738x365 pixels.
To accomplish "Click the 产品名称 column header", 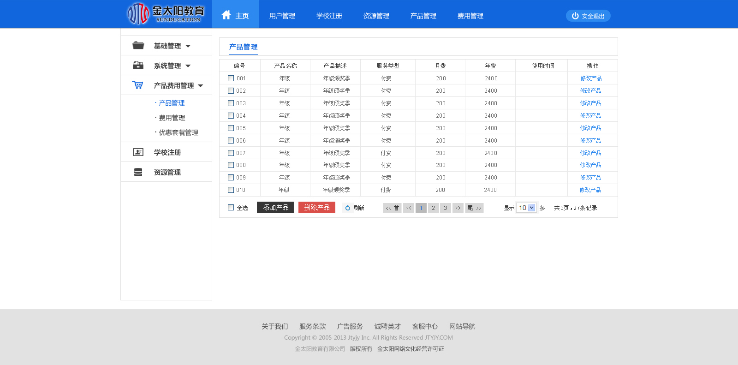I will point(286,66).
